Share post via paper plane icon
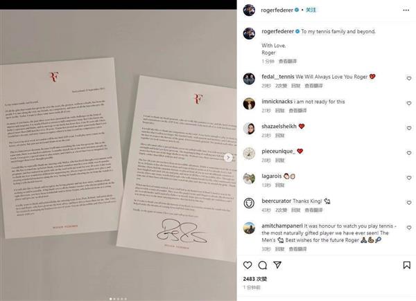 [277, 265]
